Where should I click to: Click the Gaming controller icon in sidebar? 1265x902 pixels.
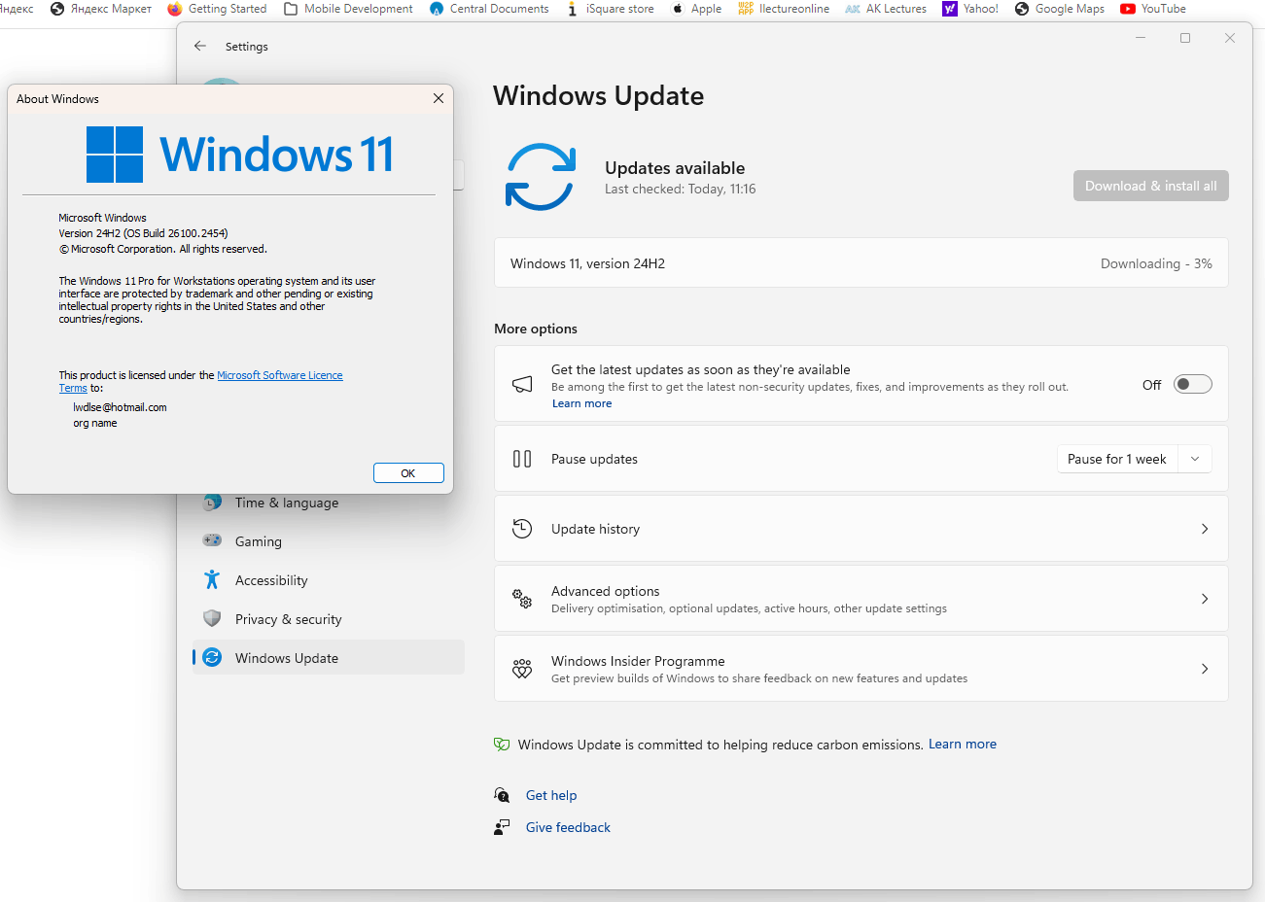point(212,540)
